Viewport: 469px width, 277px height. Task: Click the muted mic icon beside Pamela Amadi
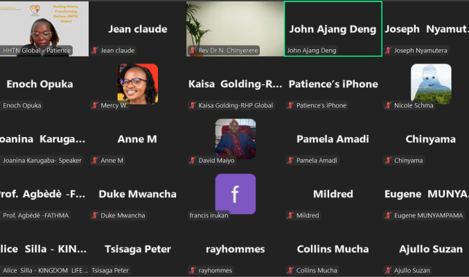coord(290,161)
